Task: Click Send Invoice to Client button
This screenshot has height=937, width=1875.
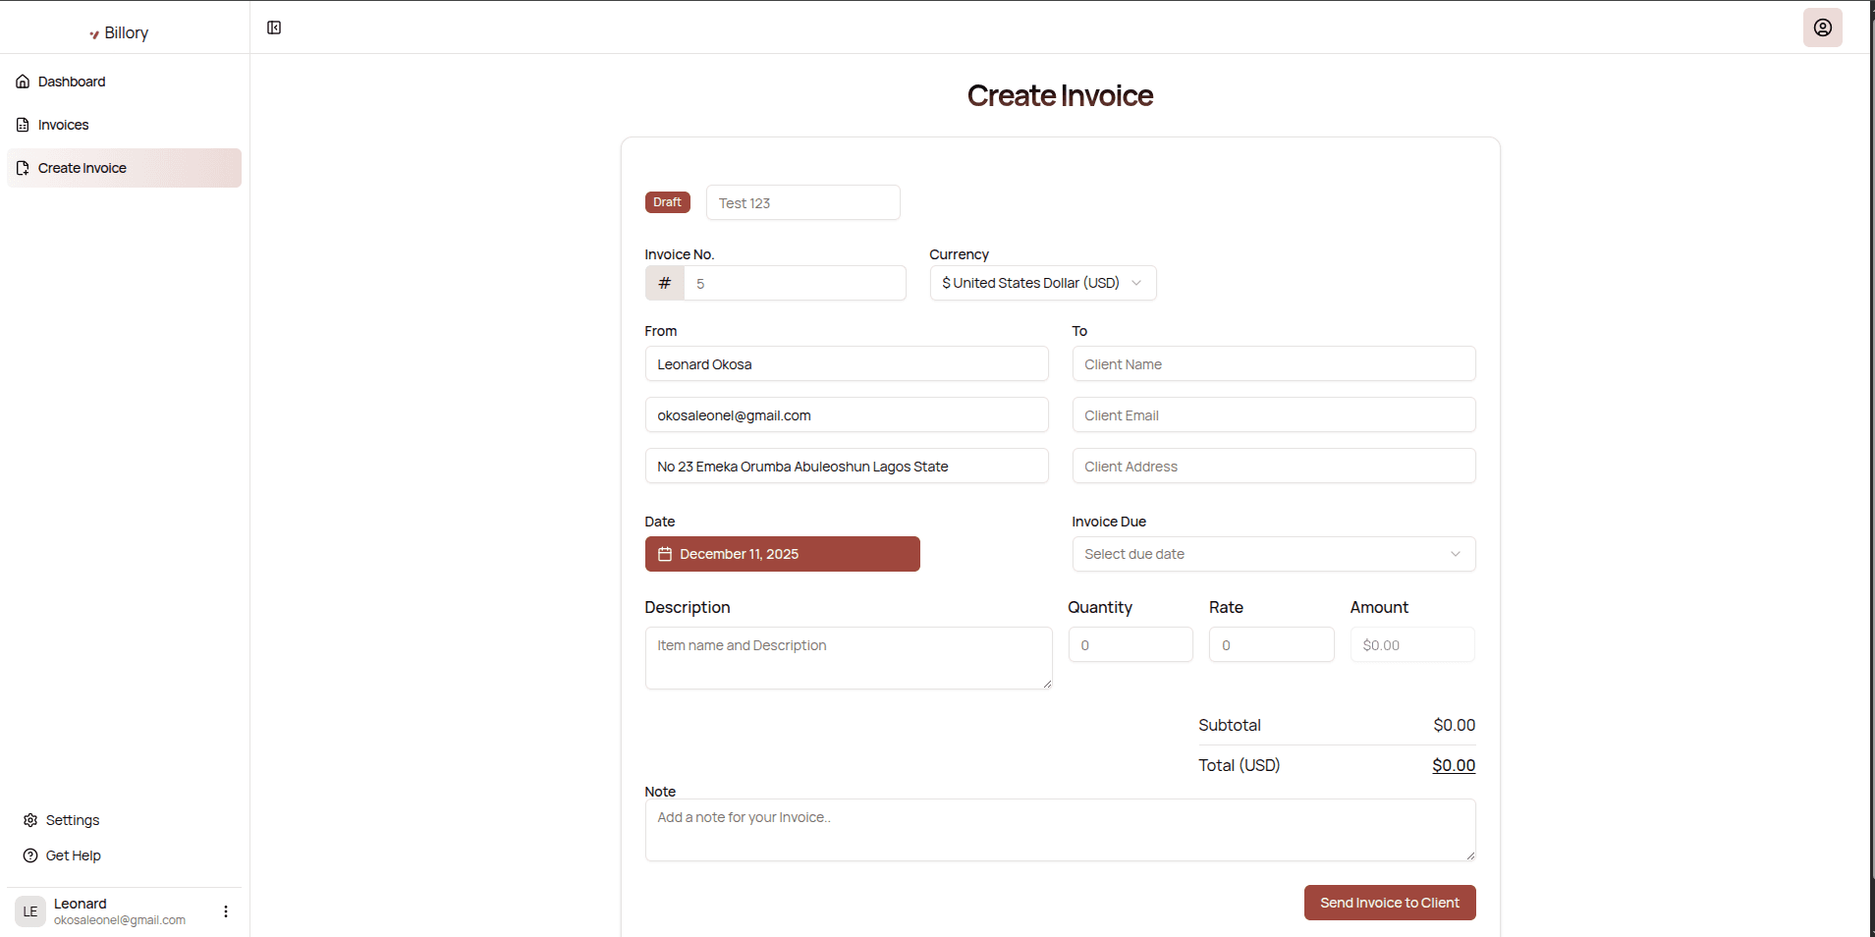Action: pos(1389,903)
